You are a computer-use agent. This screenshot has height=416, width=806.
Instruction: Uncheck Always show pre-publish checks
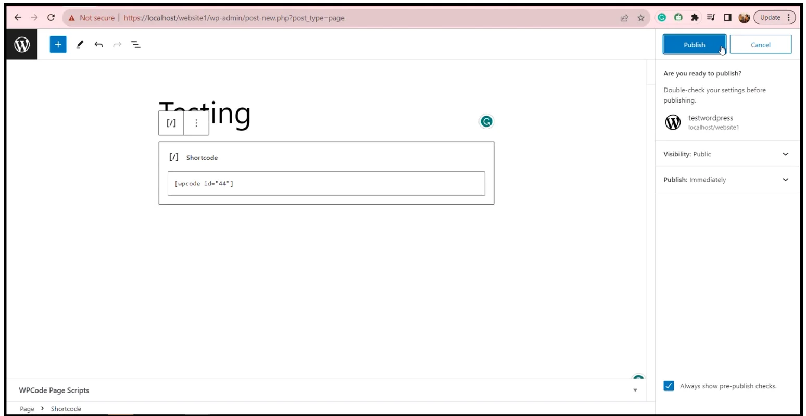click(x=669, y=386)
